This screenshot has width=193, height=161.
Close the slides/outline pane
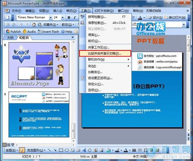pyautogui.click(x=73, y=37)
